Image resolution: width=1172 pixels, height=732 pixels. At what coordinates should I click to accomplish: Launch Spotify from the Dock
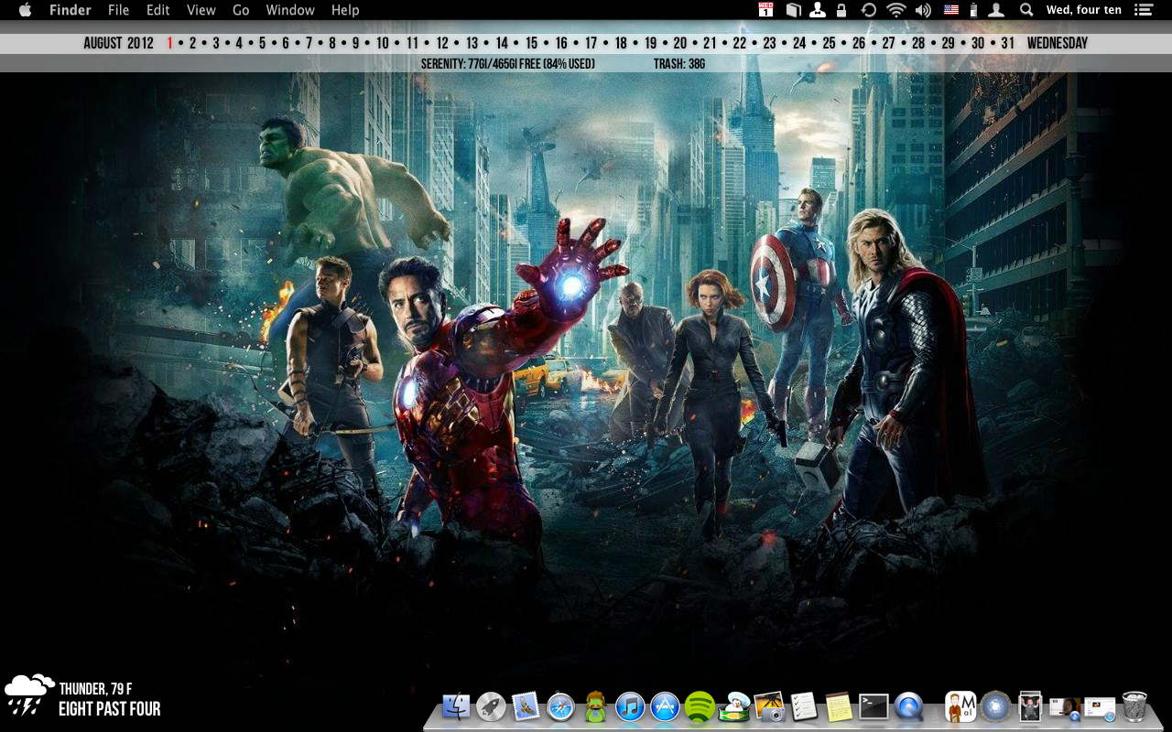click(x=700, y=706)
